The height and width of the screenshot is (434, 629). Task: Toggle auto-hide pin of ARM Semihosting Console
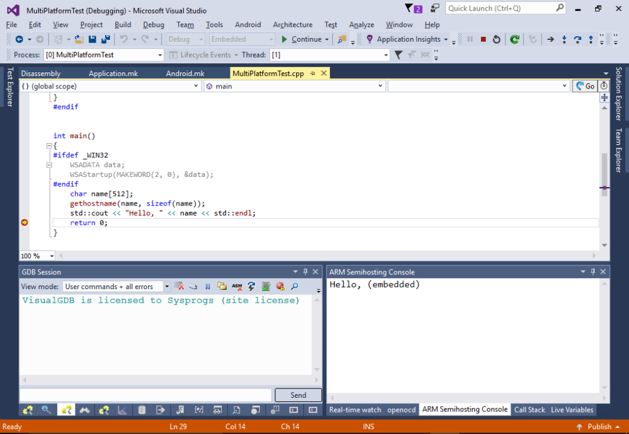[593, 272]
